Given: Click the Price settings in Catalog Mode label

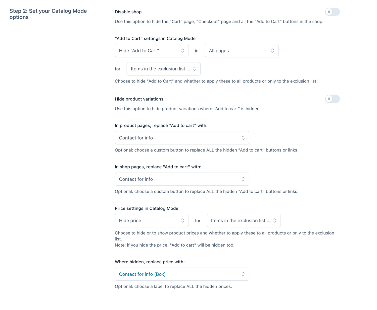Looking at the screenshot, I should 146,208.
